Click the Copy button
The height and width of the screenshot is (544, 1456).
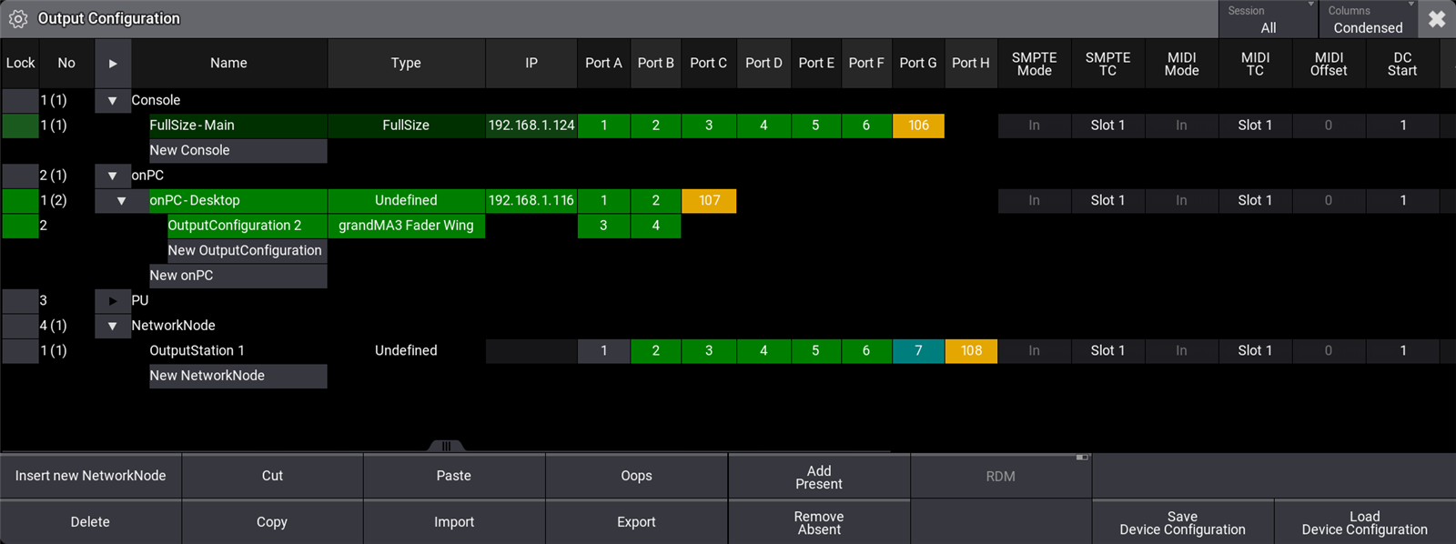(272, 522)
